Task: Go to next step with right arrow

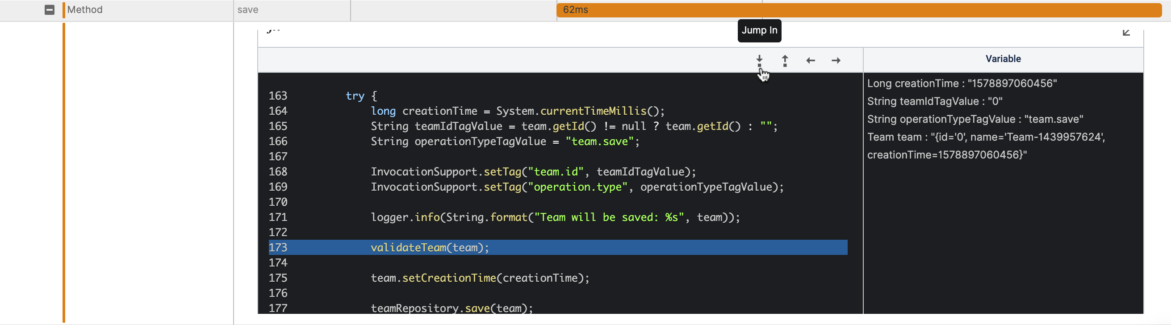Action: point(836,60)
